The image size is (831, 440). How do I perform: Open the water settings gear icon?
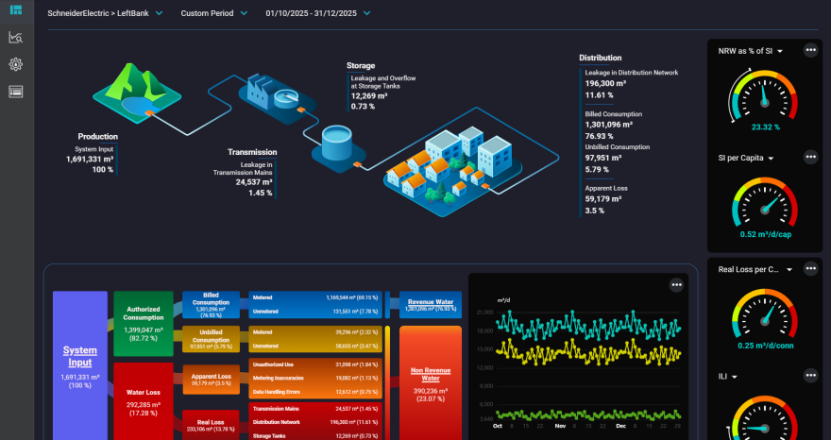(x=16, y=64)
